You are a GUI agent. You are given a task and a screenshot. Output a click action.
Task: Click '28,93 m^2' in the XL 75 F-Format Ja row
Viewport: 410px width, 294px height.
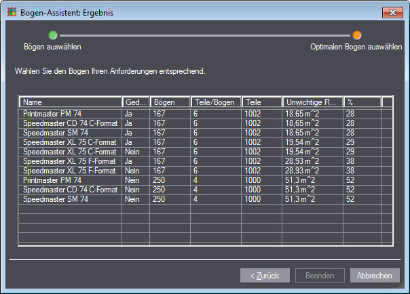point(302,161)
